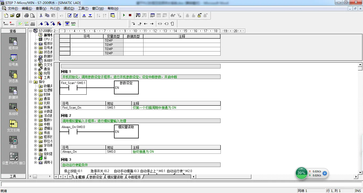The width and height of the screenshot is (363, 193).
Task: Compile all blocks with the Compile All icon
Action: pos(76,15)
